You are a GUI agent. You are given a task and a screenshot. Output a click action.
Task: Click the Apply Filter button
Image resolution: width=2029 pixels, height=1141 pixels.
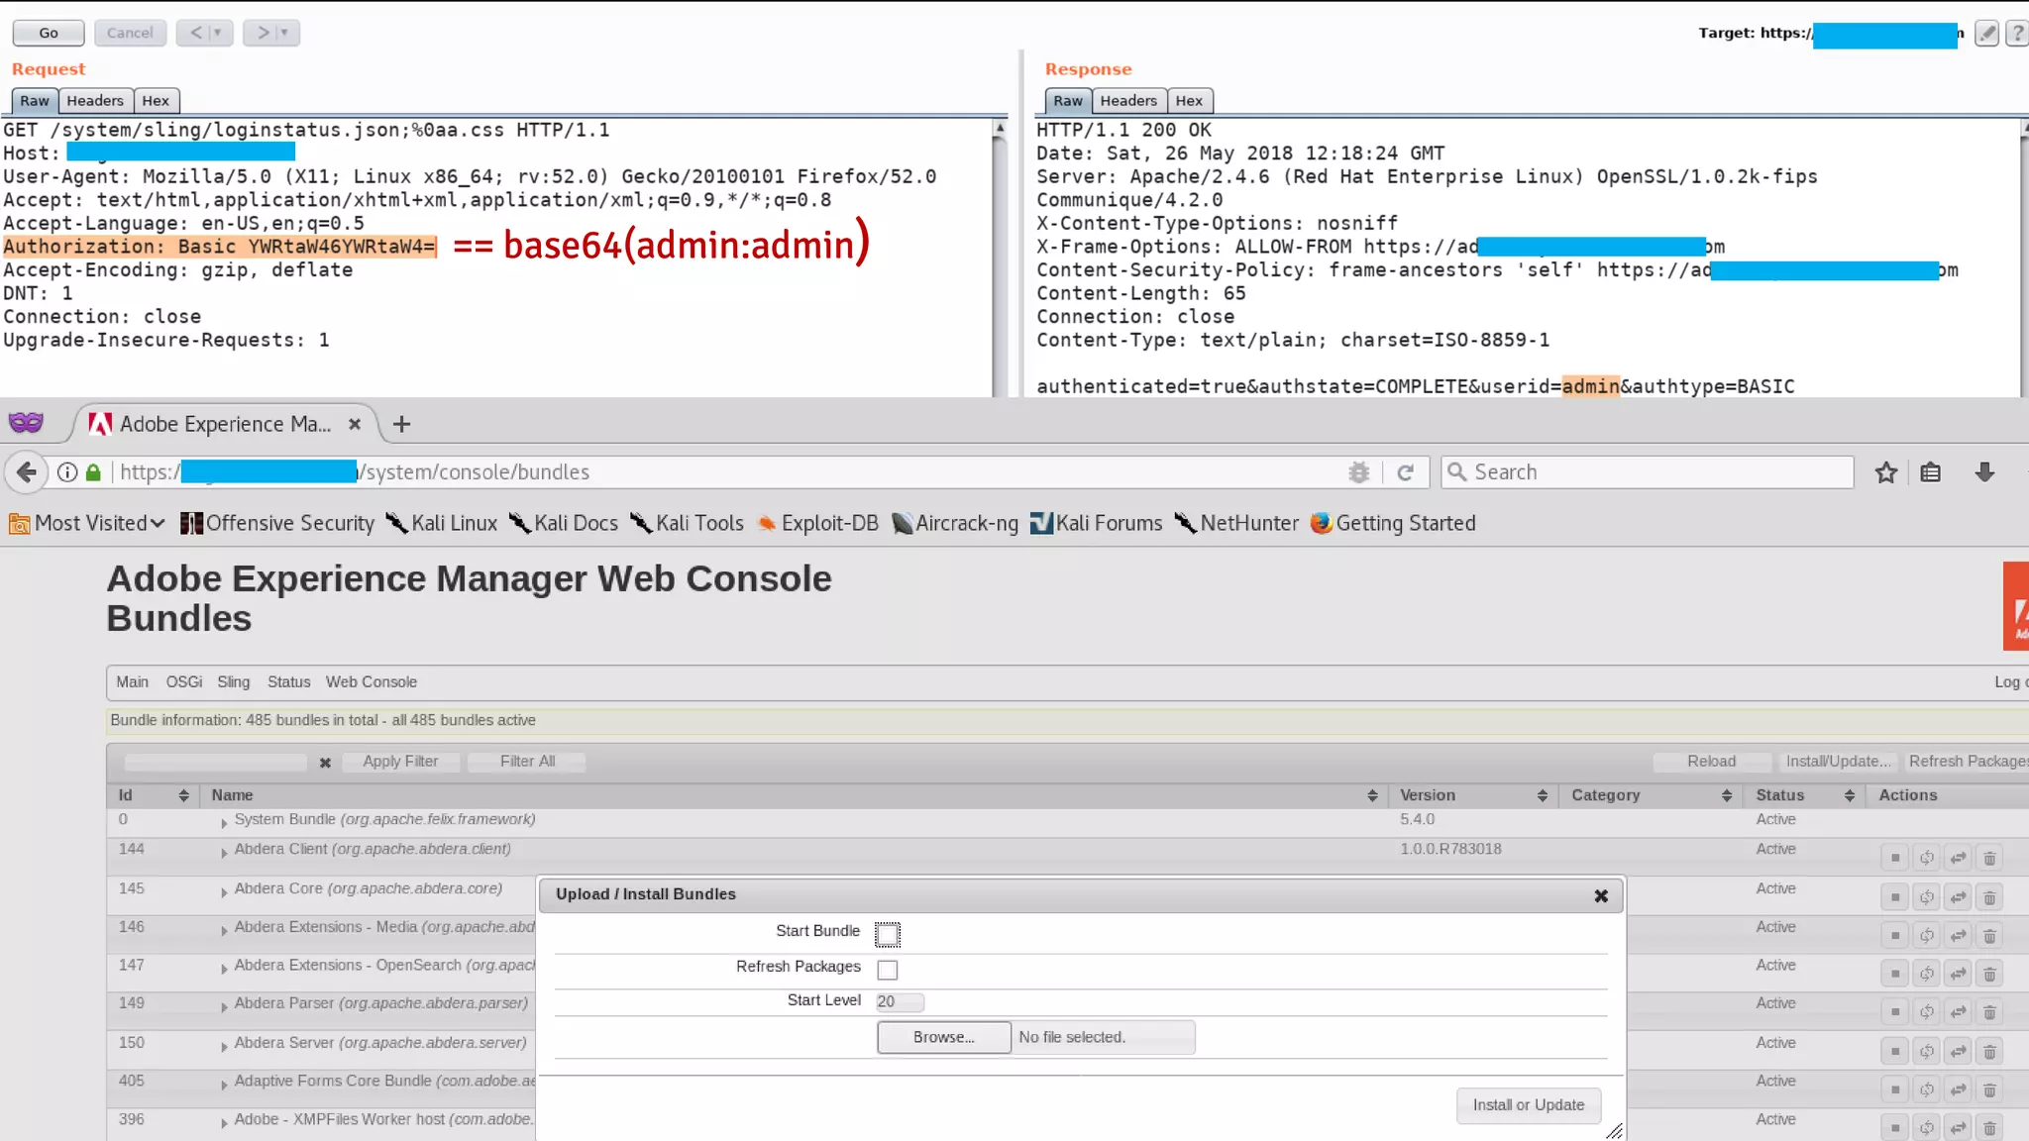tap(400, 761)
